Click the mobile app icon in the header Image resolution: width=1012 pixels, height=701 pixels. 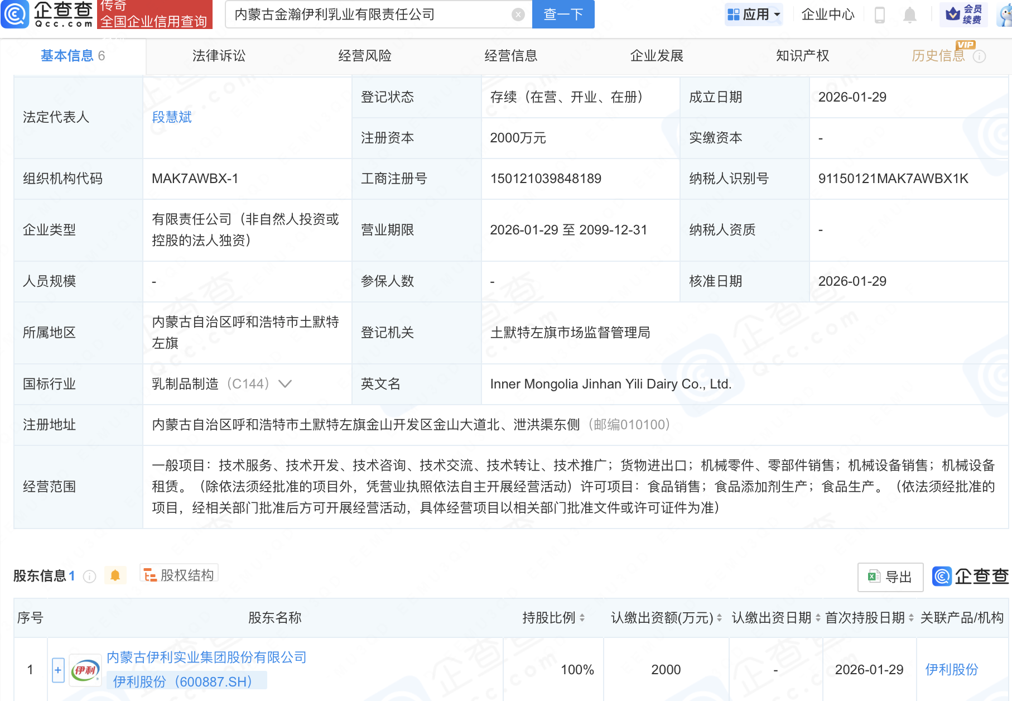click(x=880, y=15)
